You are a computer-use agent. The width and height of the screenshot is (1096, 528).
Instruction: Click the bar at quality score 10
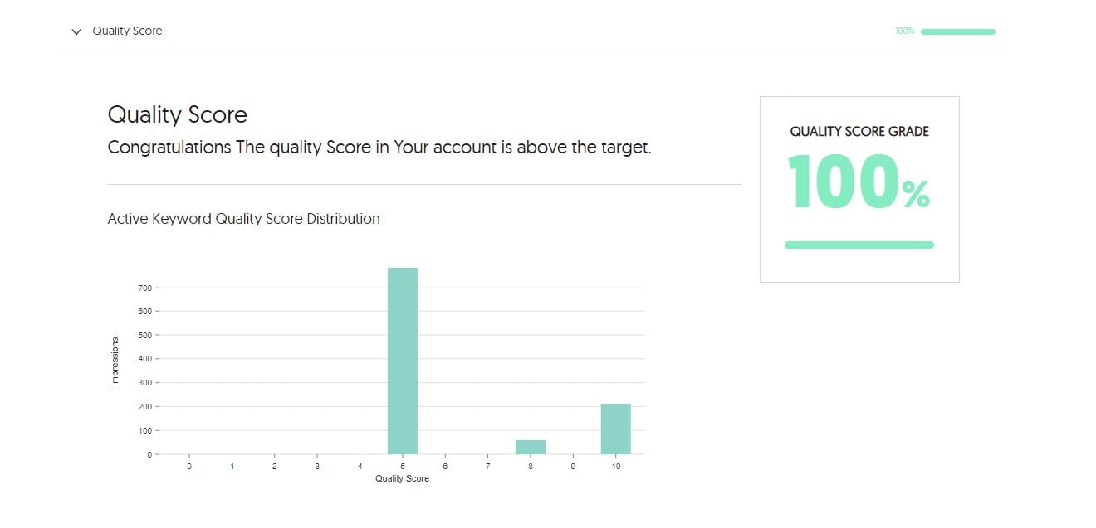616,427
